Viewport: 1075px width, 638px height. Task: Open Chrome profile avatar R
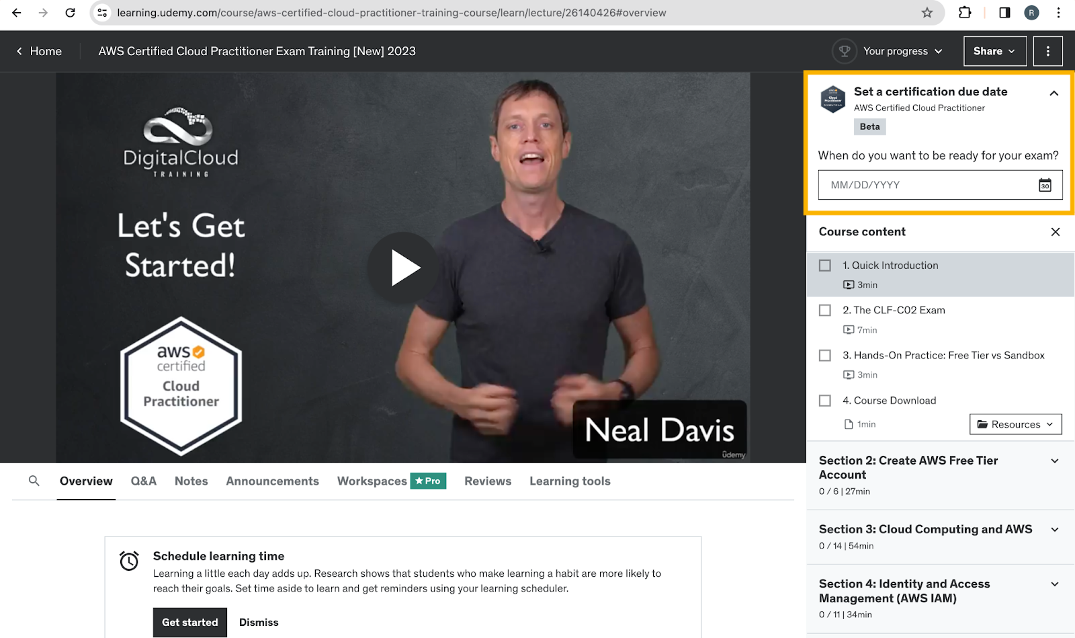1031,13
